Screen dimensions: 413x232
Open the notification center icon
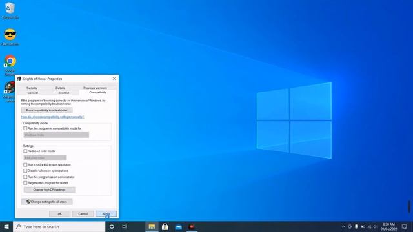(405, 226)
